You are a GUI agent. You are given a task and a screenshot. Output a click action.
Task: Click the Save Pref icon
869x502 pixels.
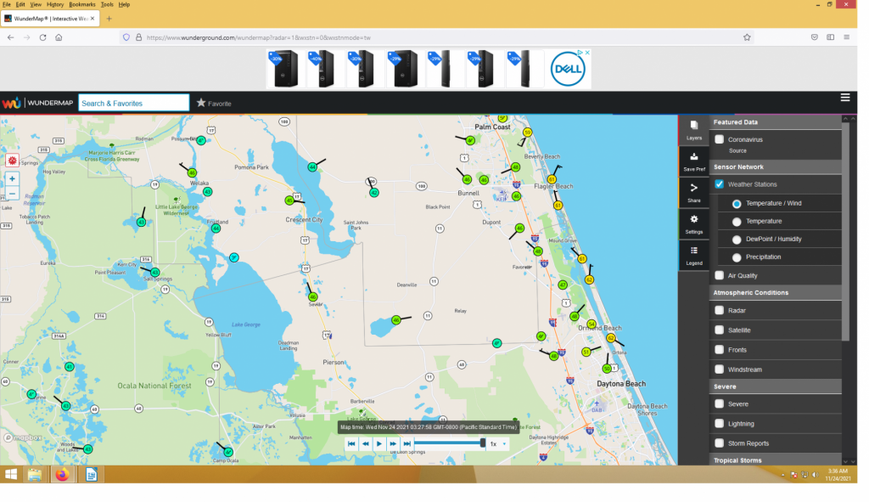point(693,161)
